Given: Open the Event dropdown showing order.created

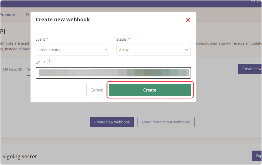Looking at the screenshot, I should pyautogui.click(x=73, y=50).
